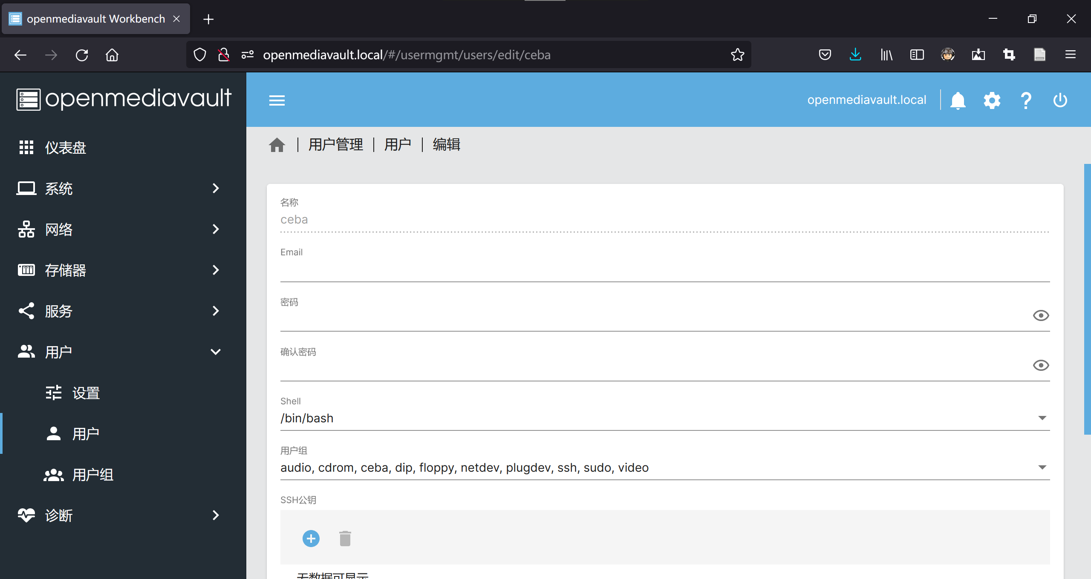This screenshot has width=1091, height=579.
Task: Open the settings gear in header
Action: [992, 100]
